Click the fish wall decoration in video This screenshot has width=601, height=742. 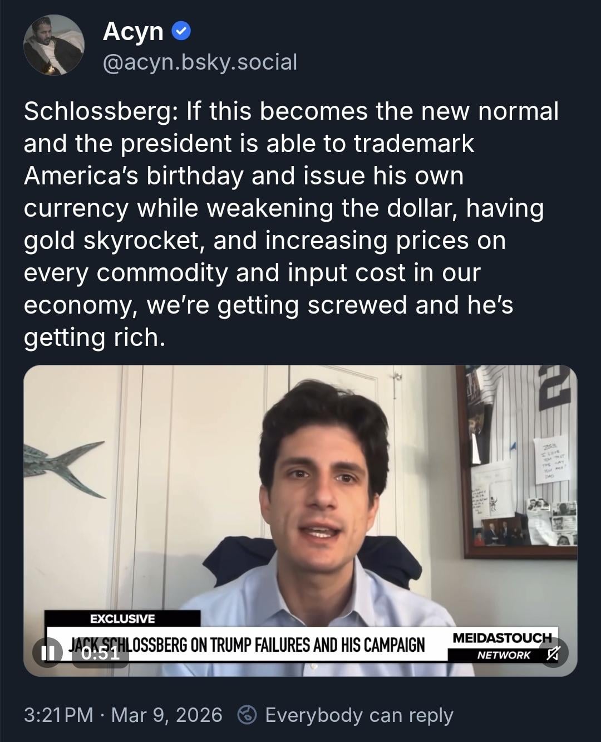click(x=61, y=461)
